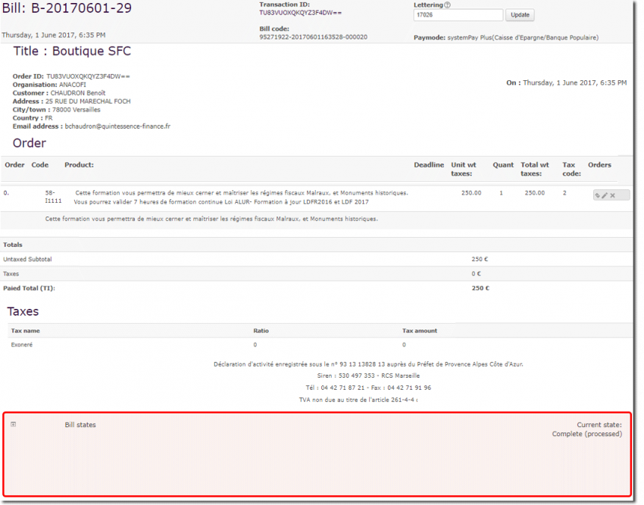Click the Product column header

coord(79,165)
